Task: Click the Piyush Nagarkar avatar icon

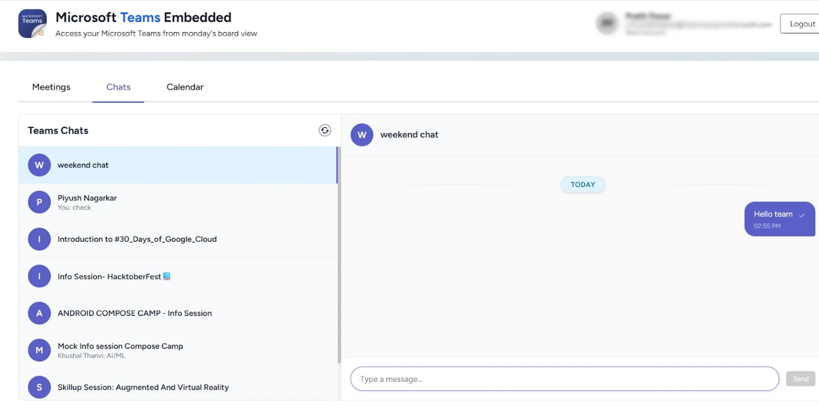Action: tap(39, 202)
